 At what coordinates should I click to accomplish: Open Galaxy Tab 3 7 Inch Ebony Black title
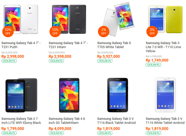(21, 121)
